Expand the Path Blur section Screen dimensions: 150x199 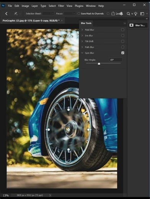82,47
